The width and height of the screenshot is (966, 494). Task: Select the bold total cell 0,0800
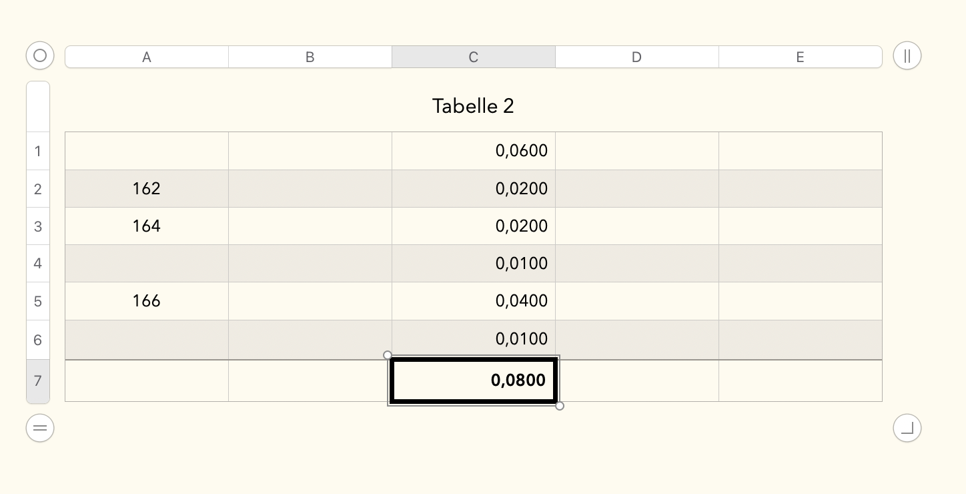click(474, 381)
